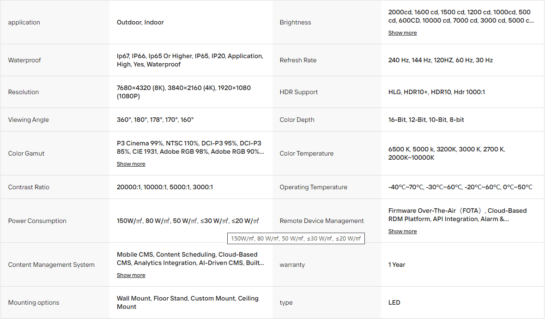The width and height of the screenshot is (545, 319).
Task: Click the 'Remote Device Management' label
Action: coord(321,221)
